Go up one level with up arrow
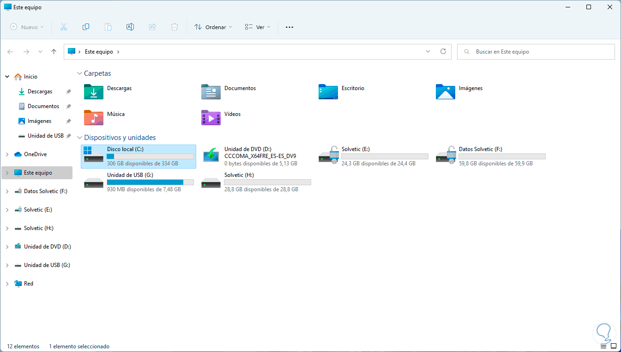The height and width of the screenshot is (352, 621). pyautogui.click(x=54, y=52)
